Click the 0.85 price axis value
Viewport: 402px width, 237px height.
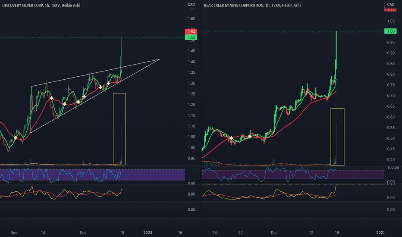391,64
